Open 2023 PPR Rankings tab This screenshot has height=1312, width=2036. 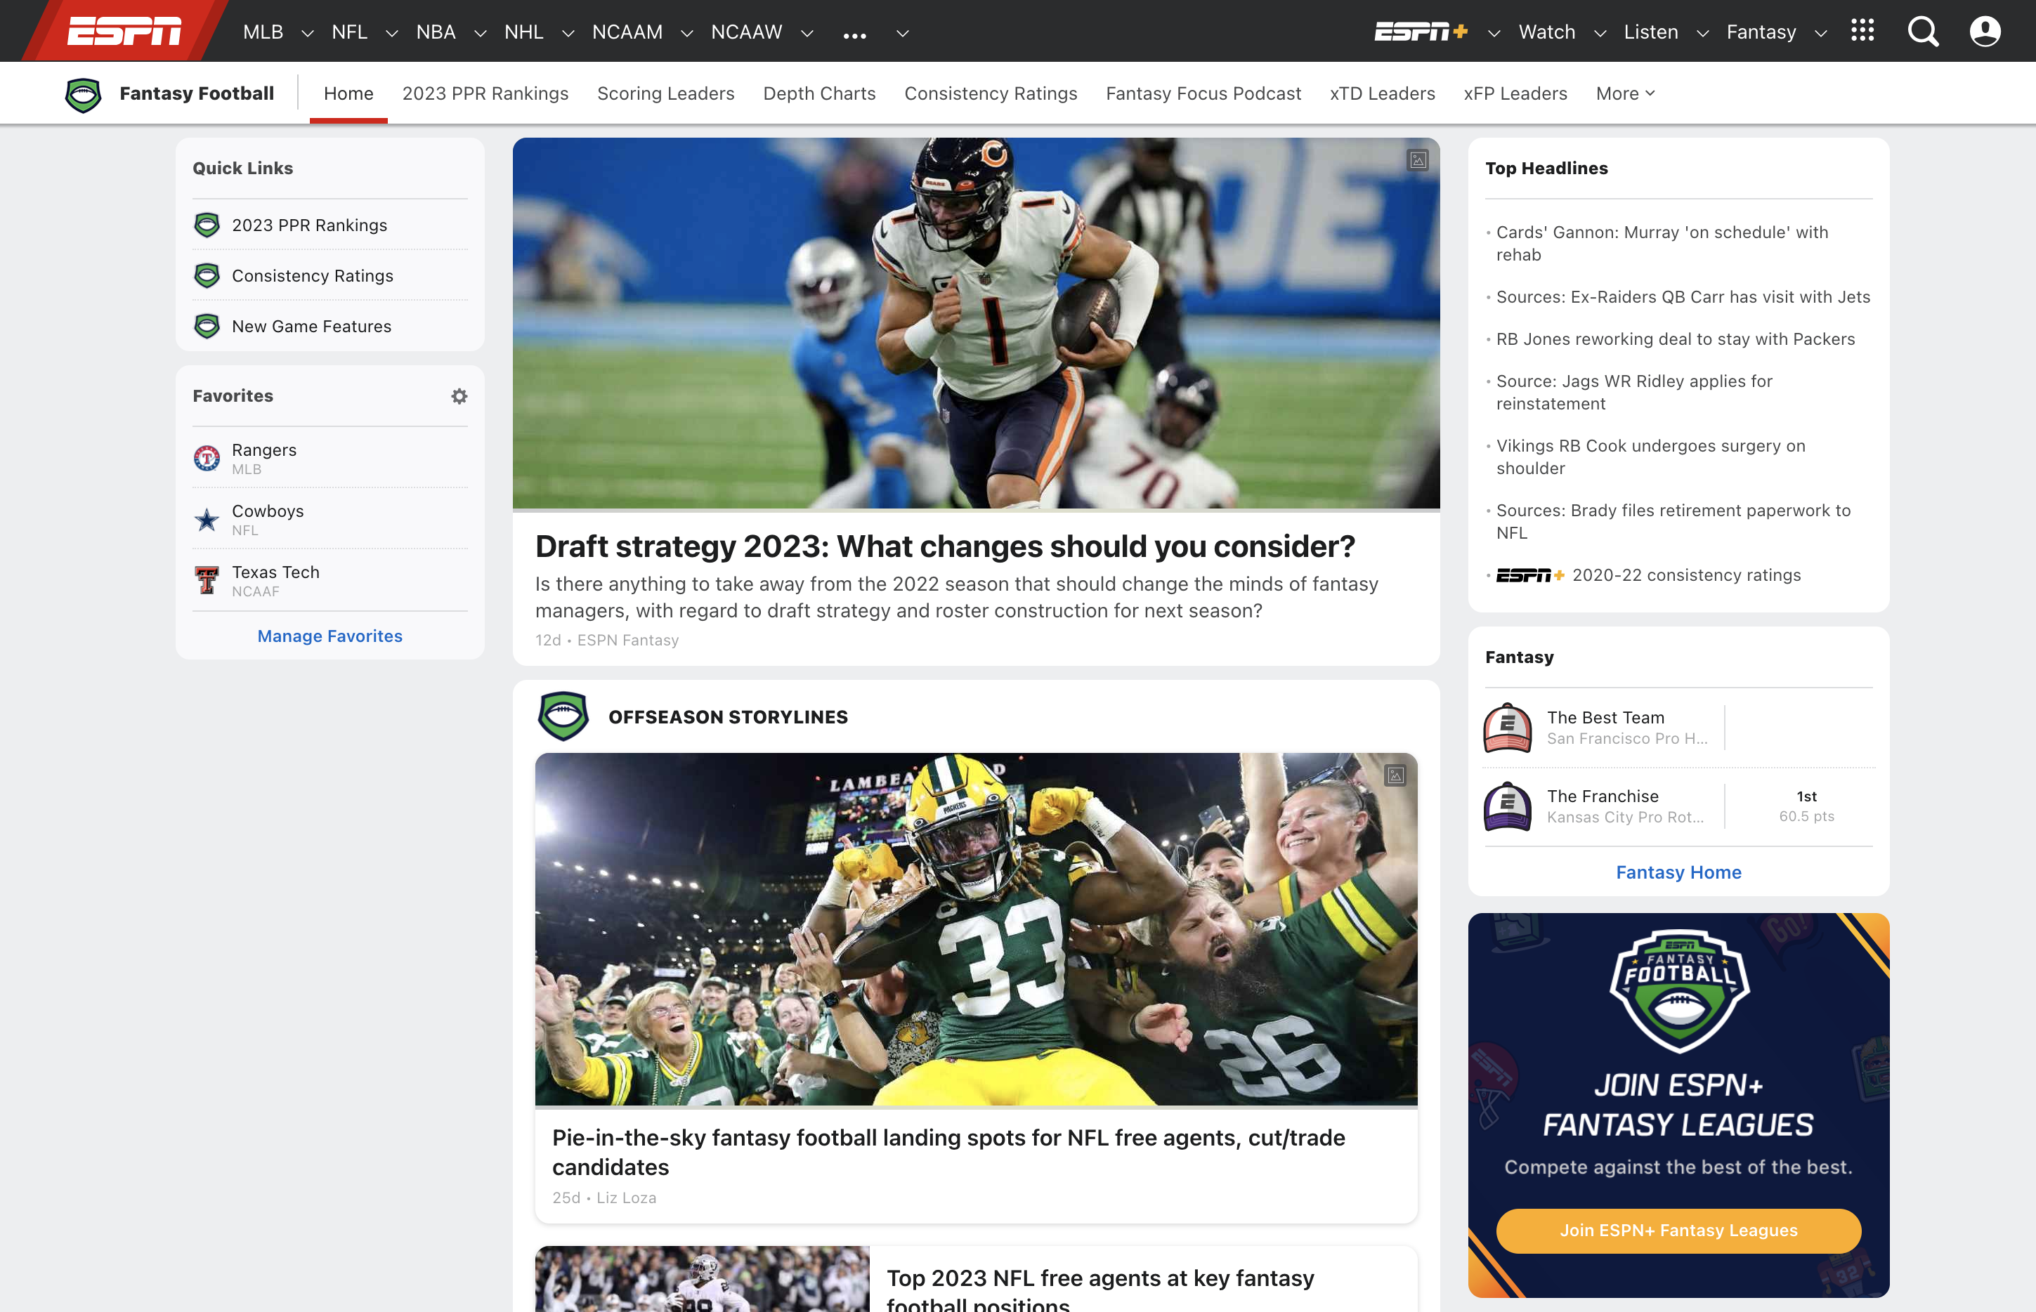(485, 93)
